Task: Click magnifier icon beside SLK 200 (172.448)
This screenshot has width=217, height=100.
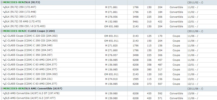Action: click(4, 12)
